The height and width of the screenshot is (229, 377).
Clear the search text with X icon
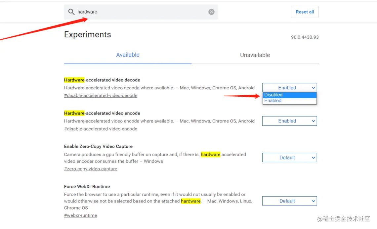click(211, 12)
